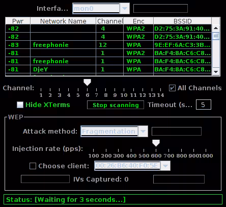Click the Stop scanning button
The height and width of the screenshot is (207, 226).
(x=116, y=105)
